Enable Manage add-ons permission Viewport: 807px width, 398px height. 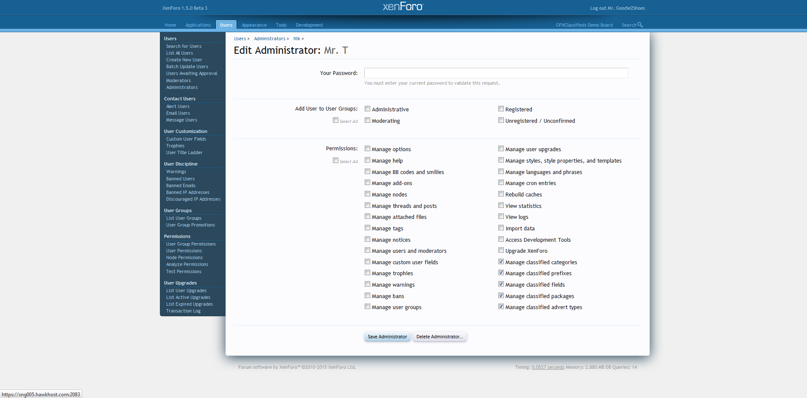click(x=368, y=182)
